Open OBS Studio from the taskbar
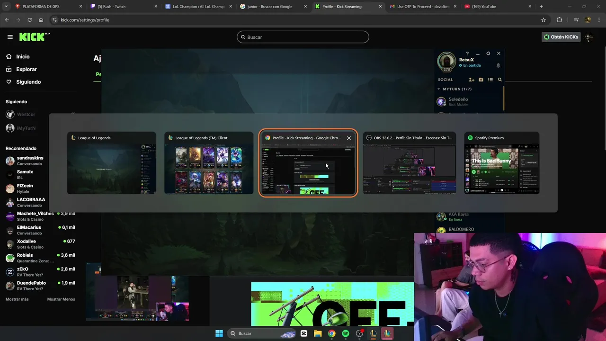The image size is (606, 341). pos(360,333)
